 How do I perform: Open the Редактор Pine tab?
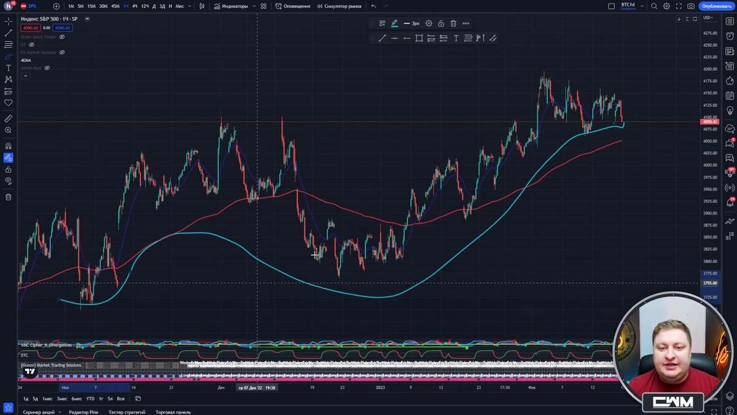[x=84, y=412]
